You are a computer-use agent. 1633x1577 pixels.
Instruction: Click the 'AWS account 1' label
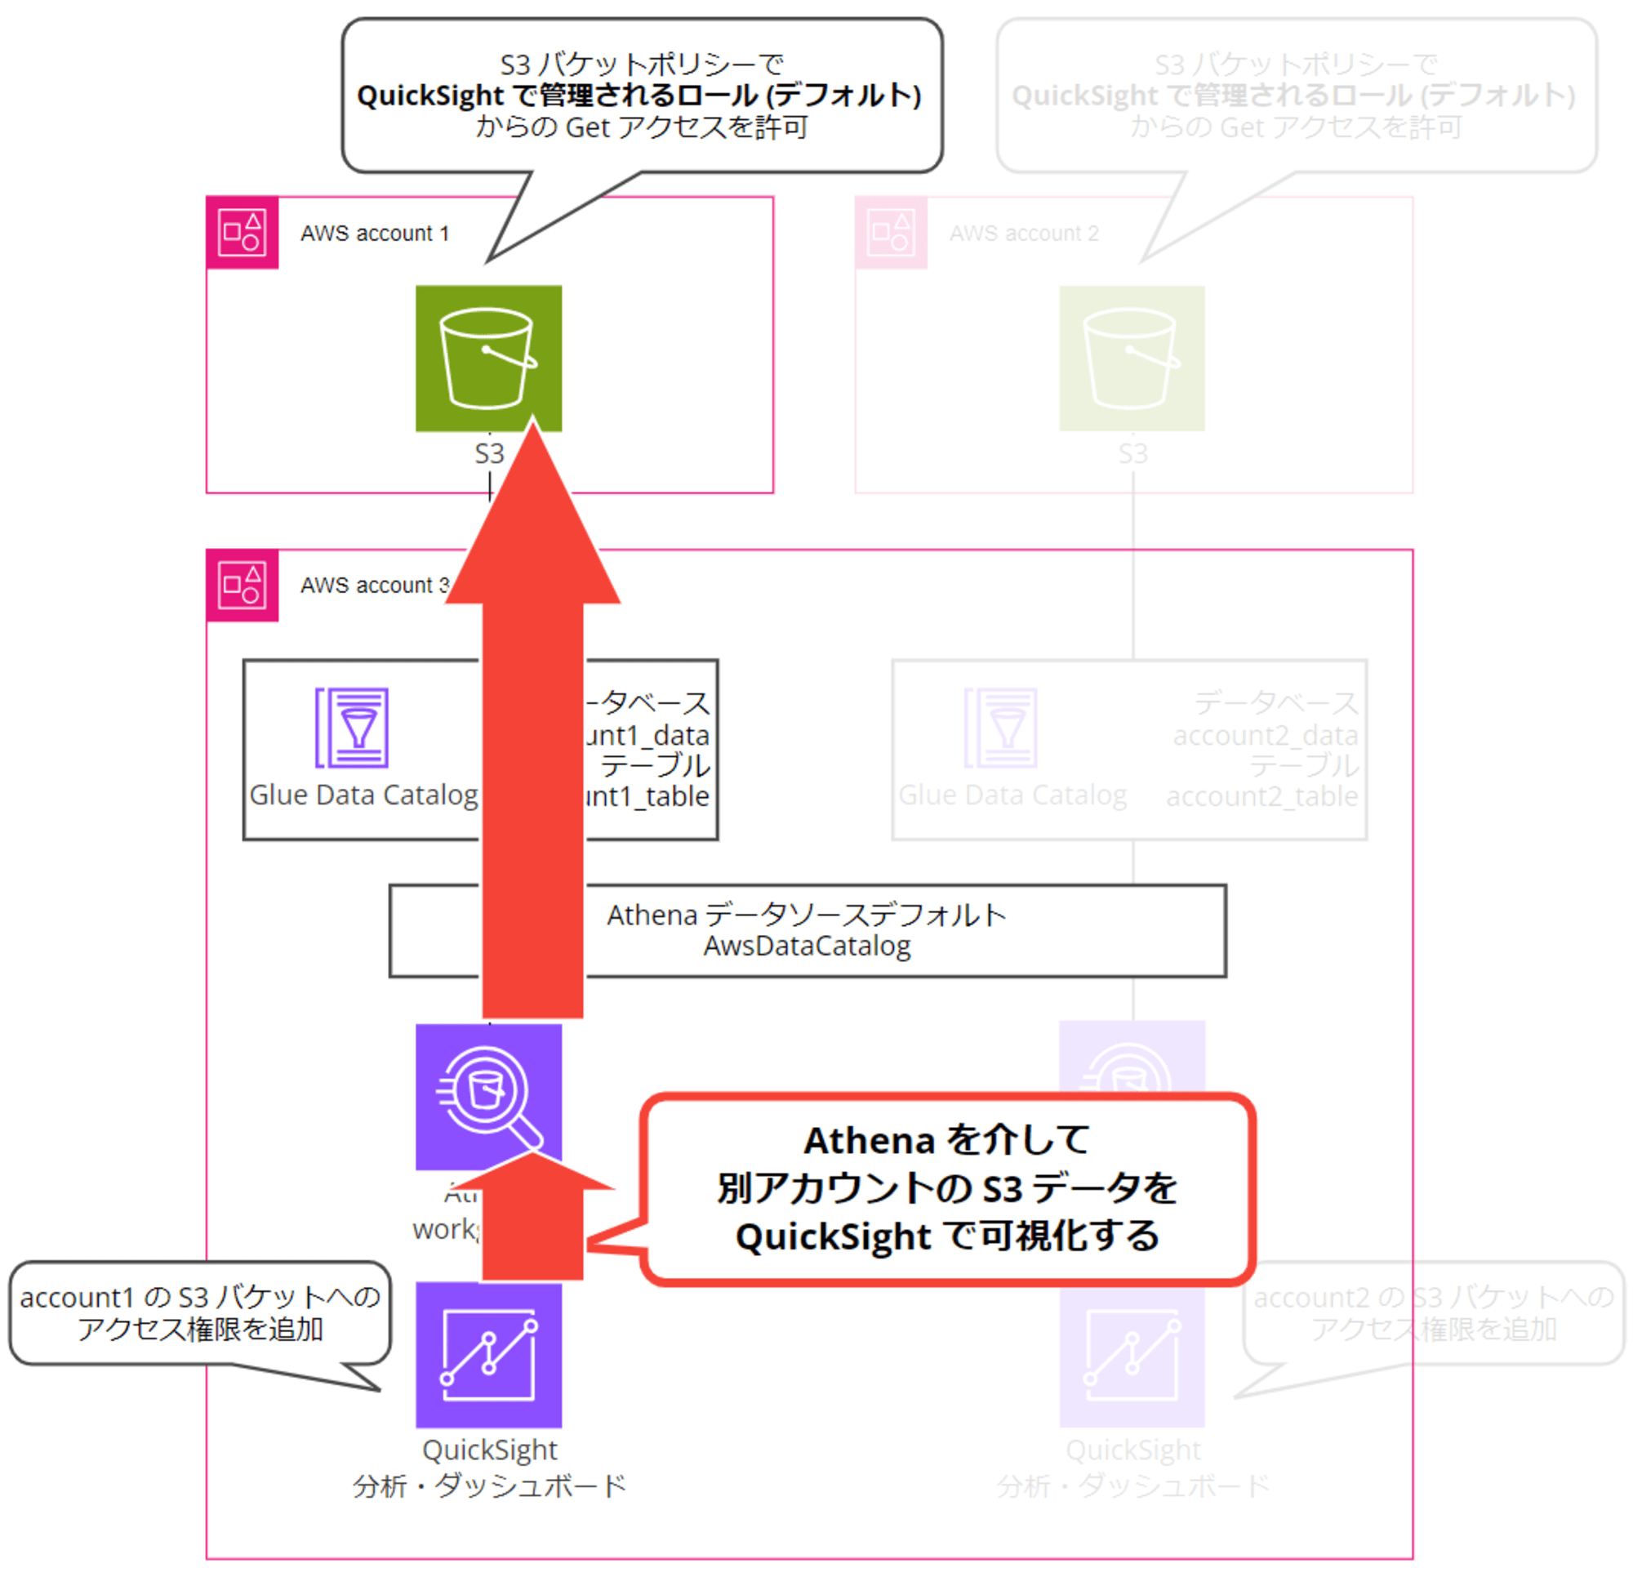[375, 234]
